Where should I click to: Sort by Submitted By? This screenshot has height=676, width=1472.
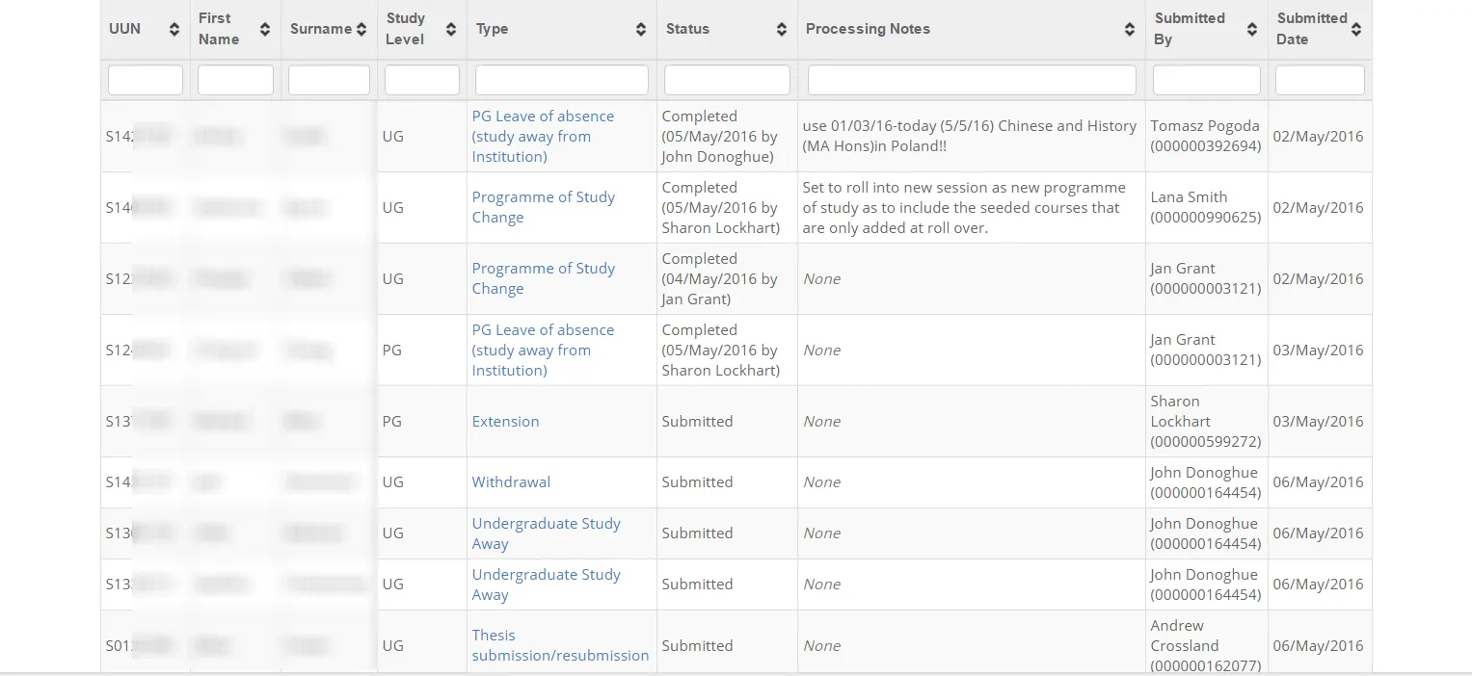1250,30
